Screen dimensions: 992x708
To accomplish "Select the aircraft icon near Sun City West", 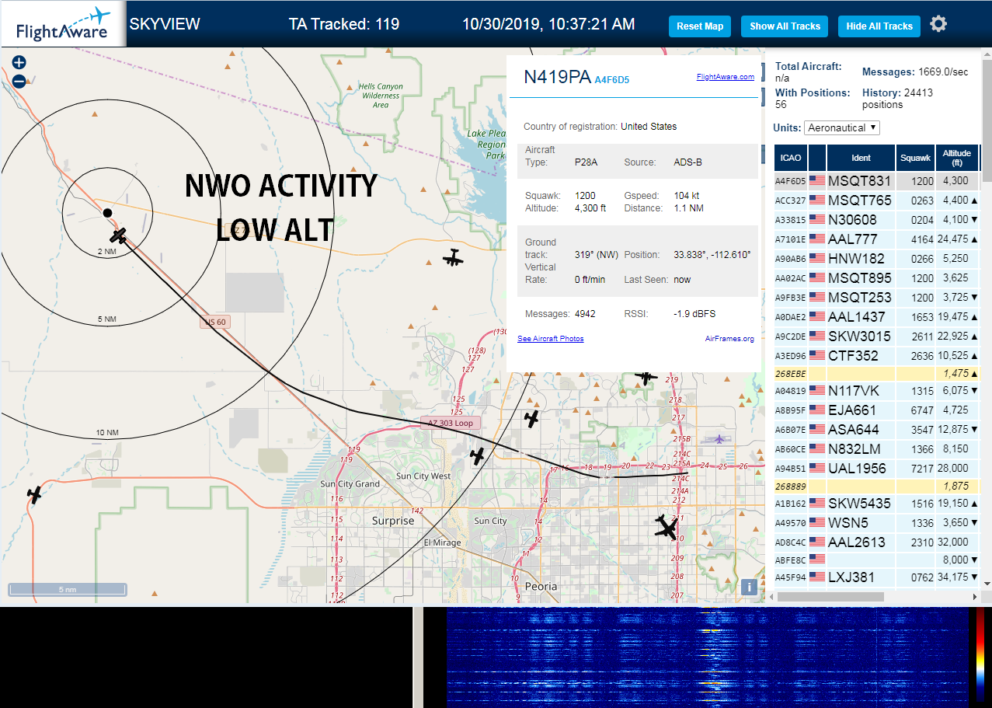I will coord(478,455).
